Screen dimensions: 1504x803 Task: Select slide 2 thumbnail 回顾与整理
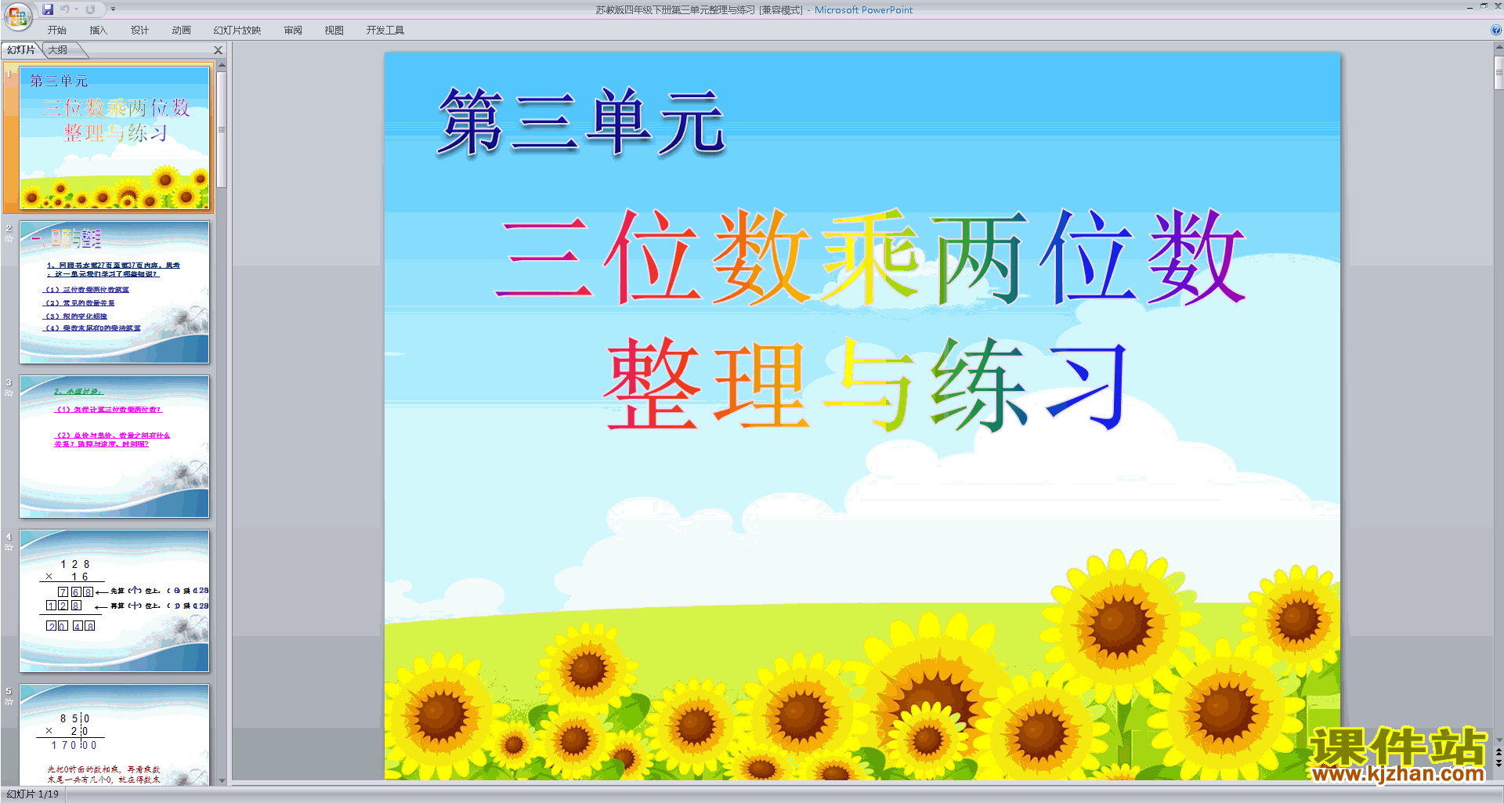(x=114, y=291)
